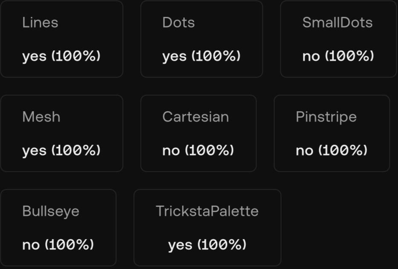398x269 pixels.
Task: Click the no (100%) value under Cartesian
Action: click(x=198, y=150)
